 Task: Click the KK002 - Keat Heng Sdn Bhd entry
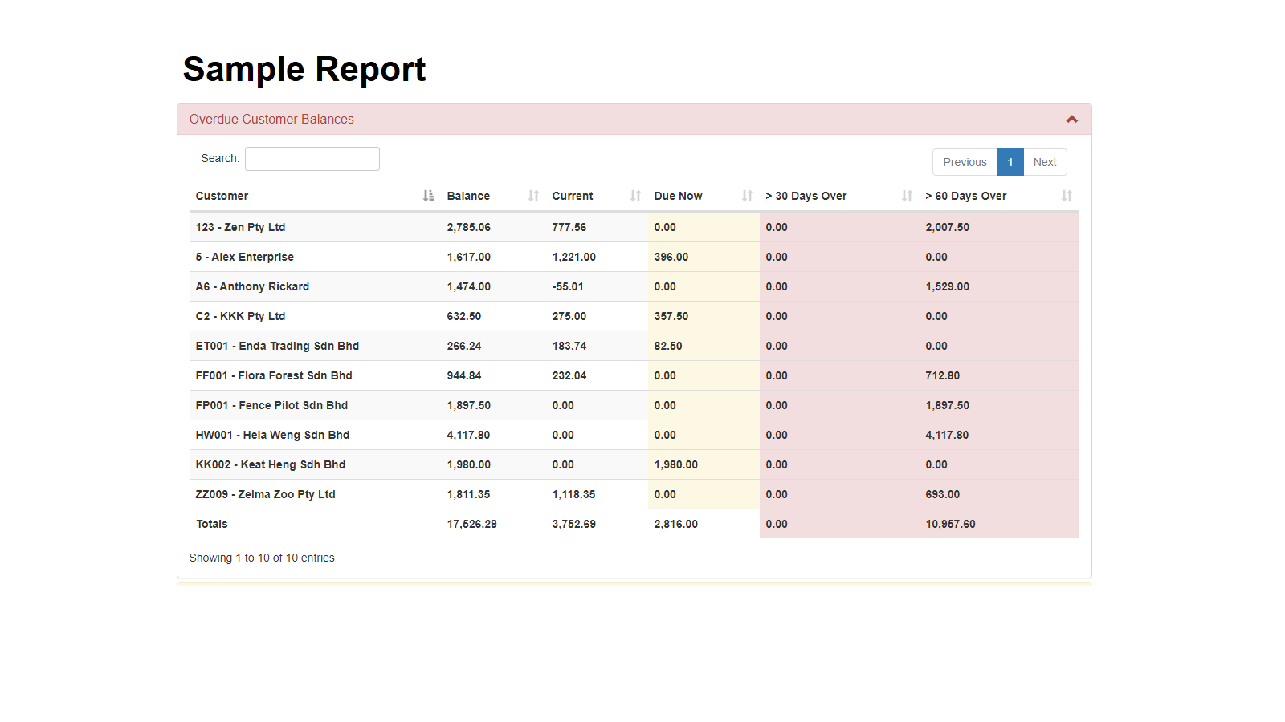click(x=271, y=464)
